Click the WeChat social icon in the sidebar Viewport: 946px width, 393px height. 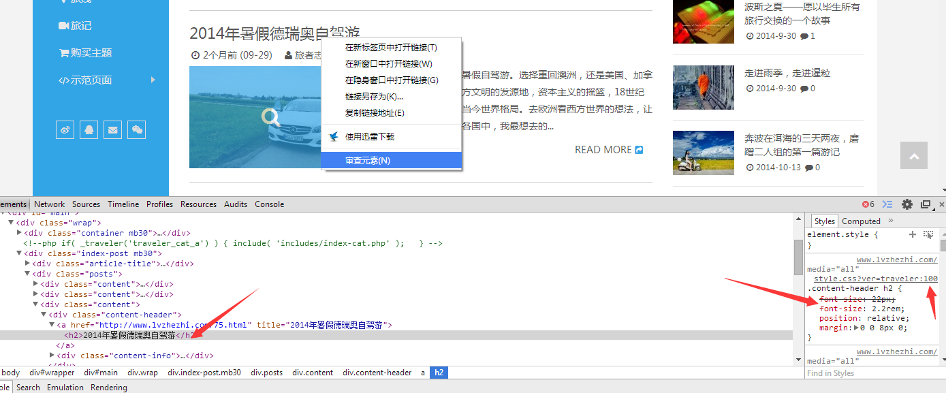tap(137, 129)
